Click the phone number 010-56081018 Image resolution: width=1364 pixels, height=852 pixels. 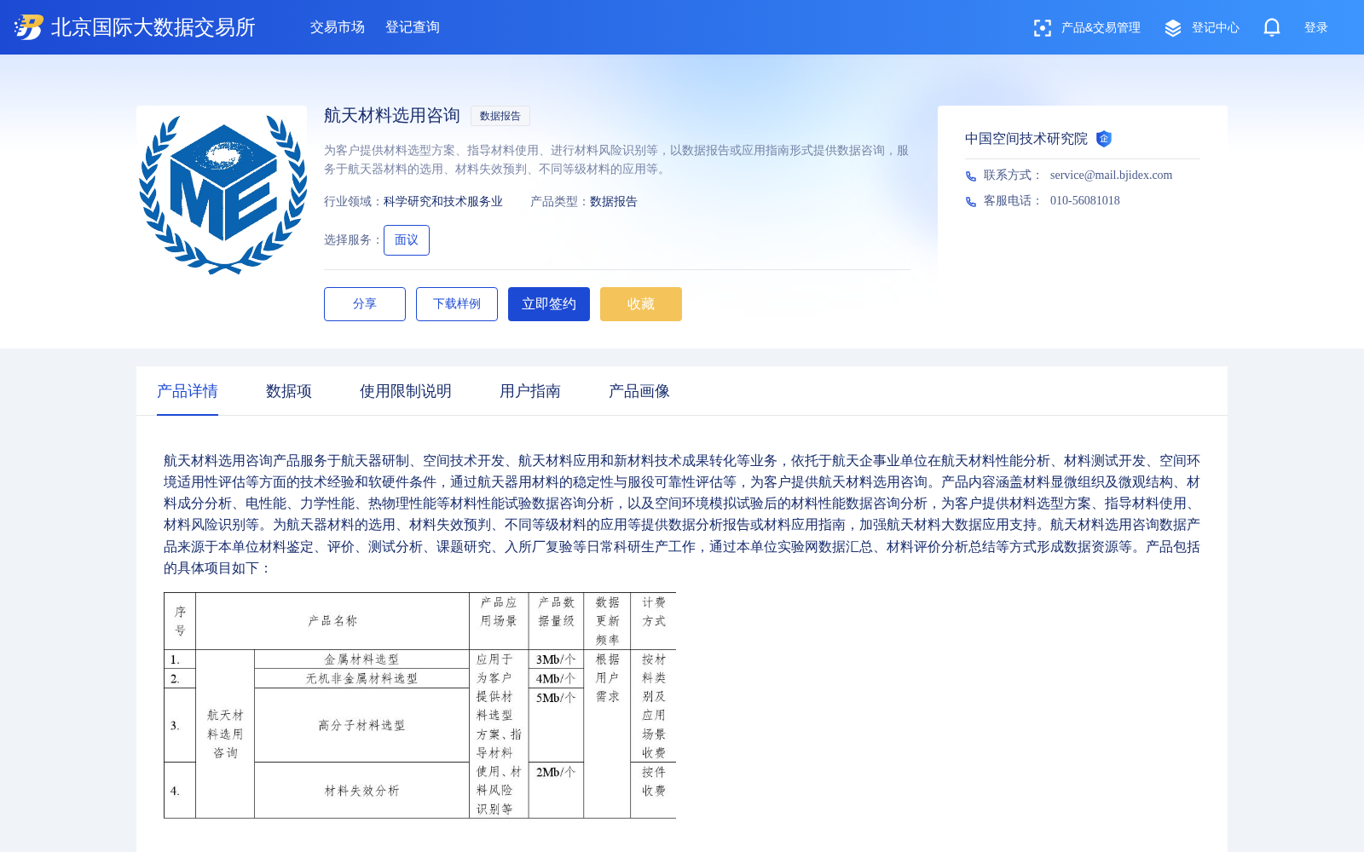click(x=1085, y=201)
